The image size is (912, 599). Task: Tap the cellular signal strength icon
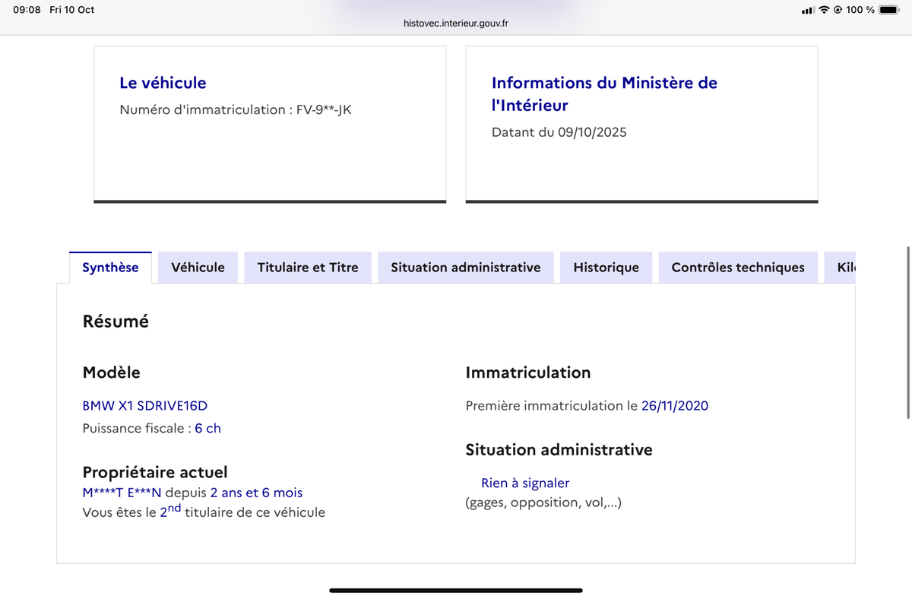click(x=809, y=10)
